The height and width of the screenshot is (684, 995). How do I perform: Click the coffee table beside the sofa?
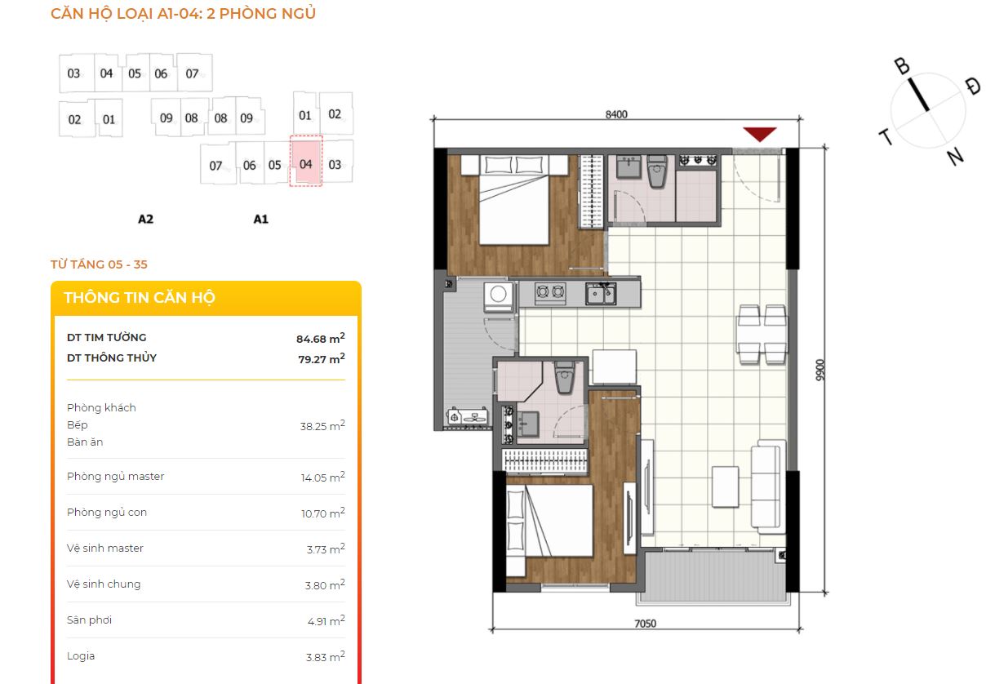pos(725,486)
